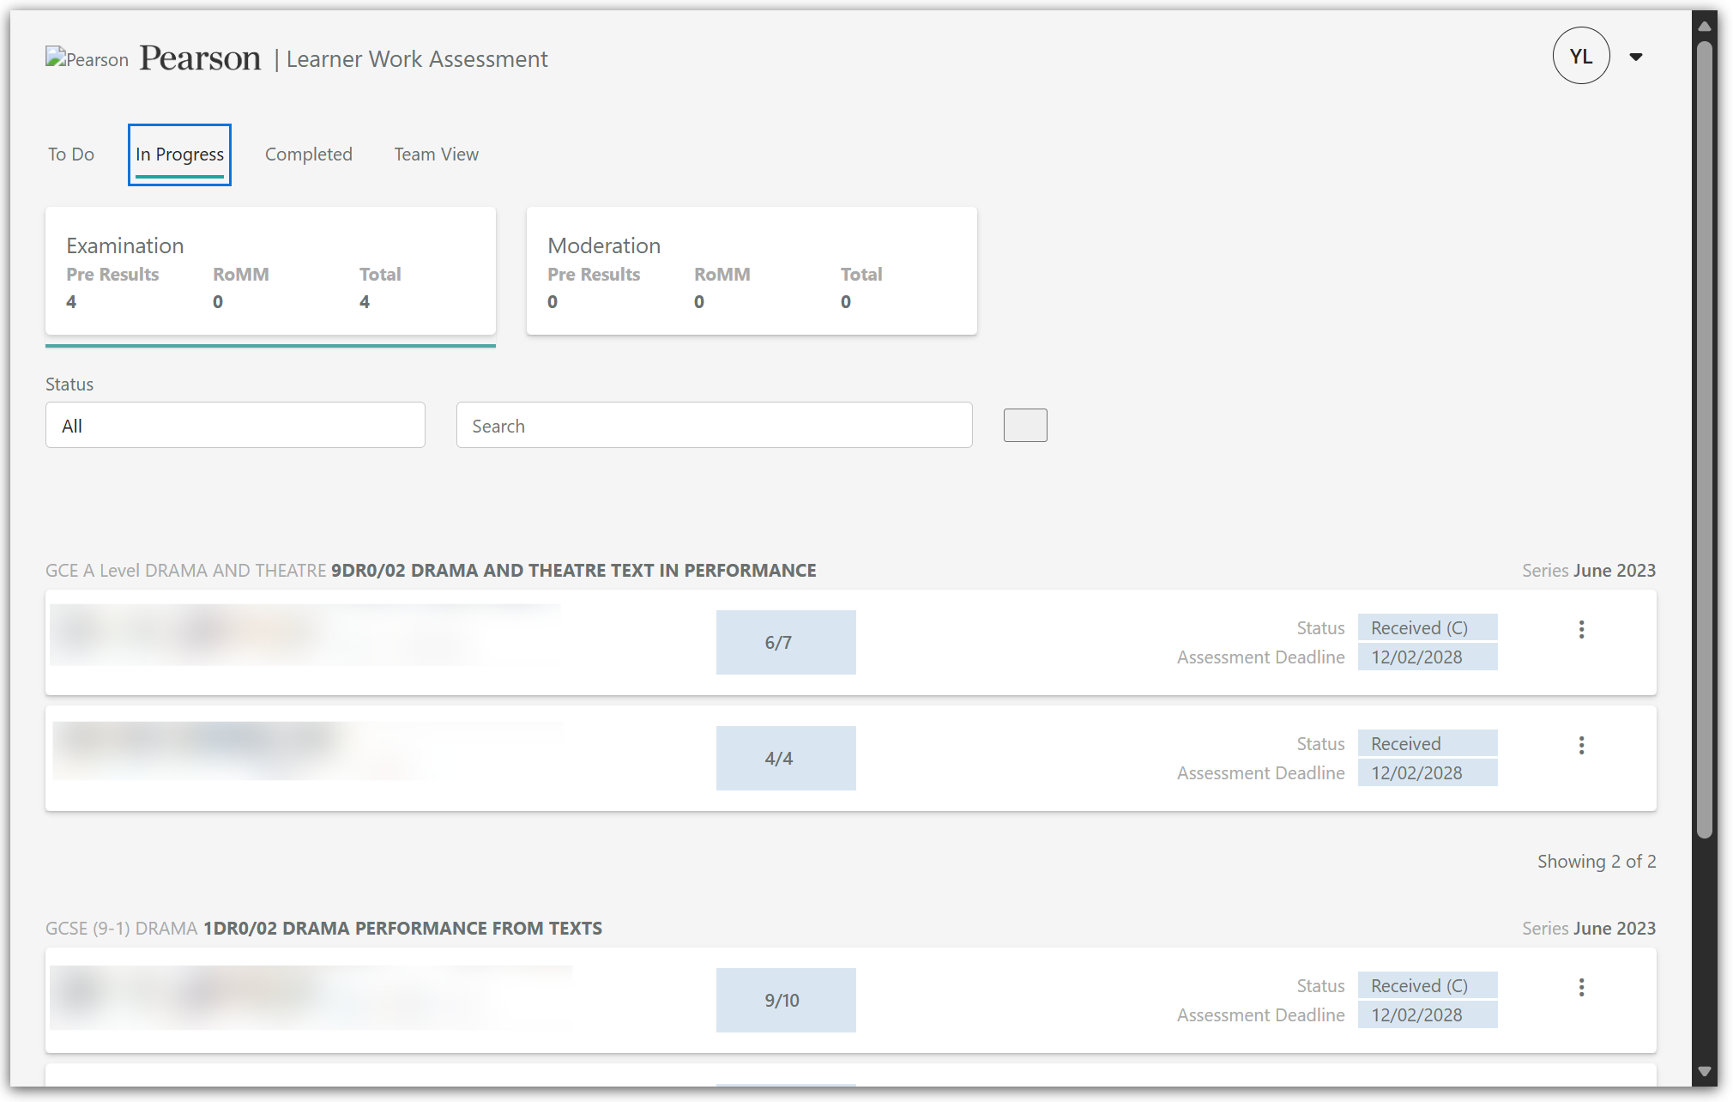Click the YL user avatar
The image size is (1733, 1102).
[1580, 56]
